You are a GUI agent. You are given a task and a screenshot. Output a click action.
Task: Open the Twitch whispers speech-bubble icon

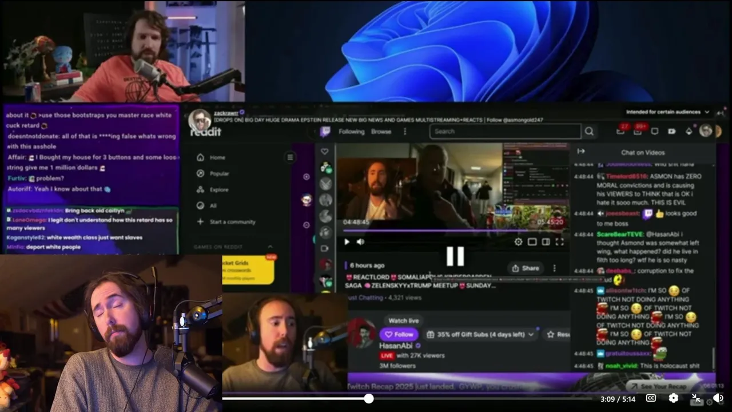point(655,131)
